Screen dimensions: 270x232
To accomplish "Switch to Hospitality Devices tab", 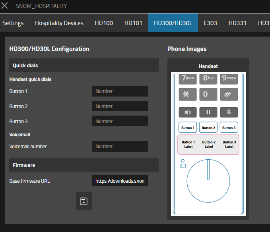I will pos(59,23).
